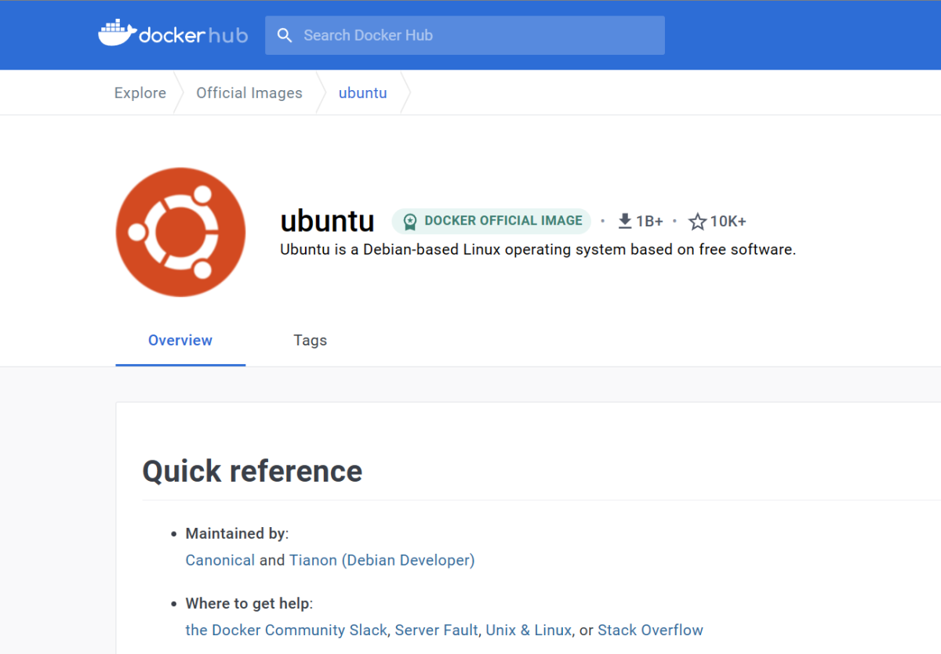941x654 pixels.
Task: Click the Ubuntu circle logo
Action: [x=180, y=232]
